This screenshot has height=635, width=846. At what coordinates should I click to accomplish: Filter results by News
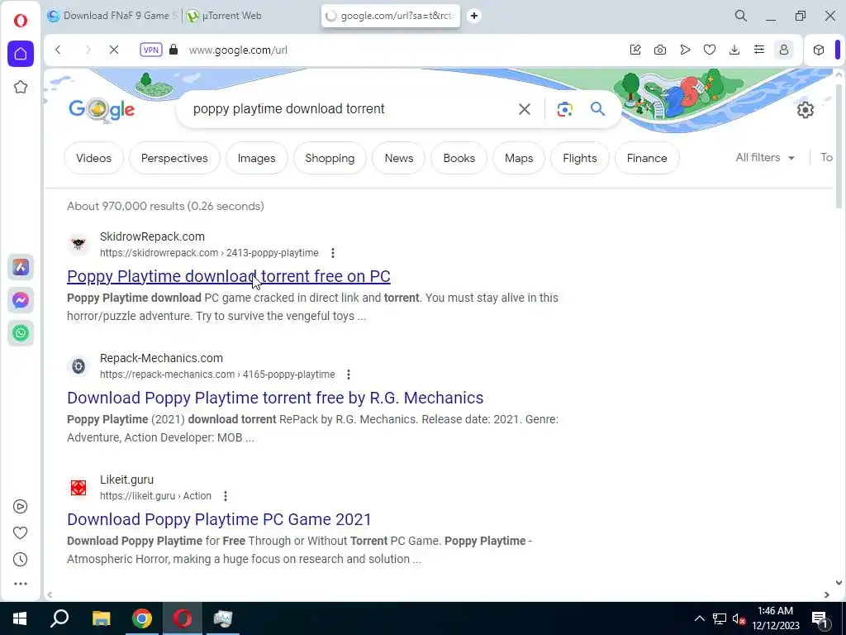[x=399, y=158]
